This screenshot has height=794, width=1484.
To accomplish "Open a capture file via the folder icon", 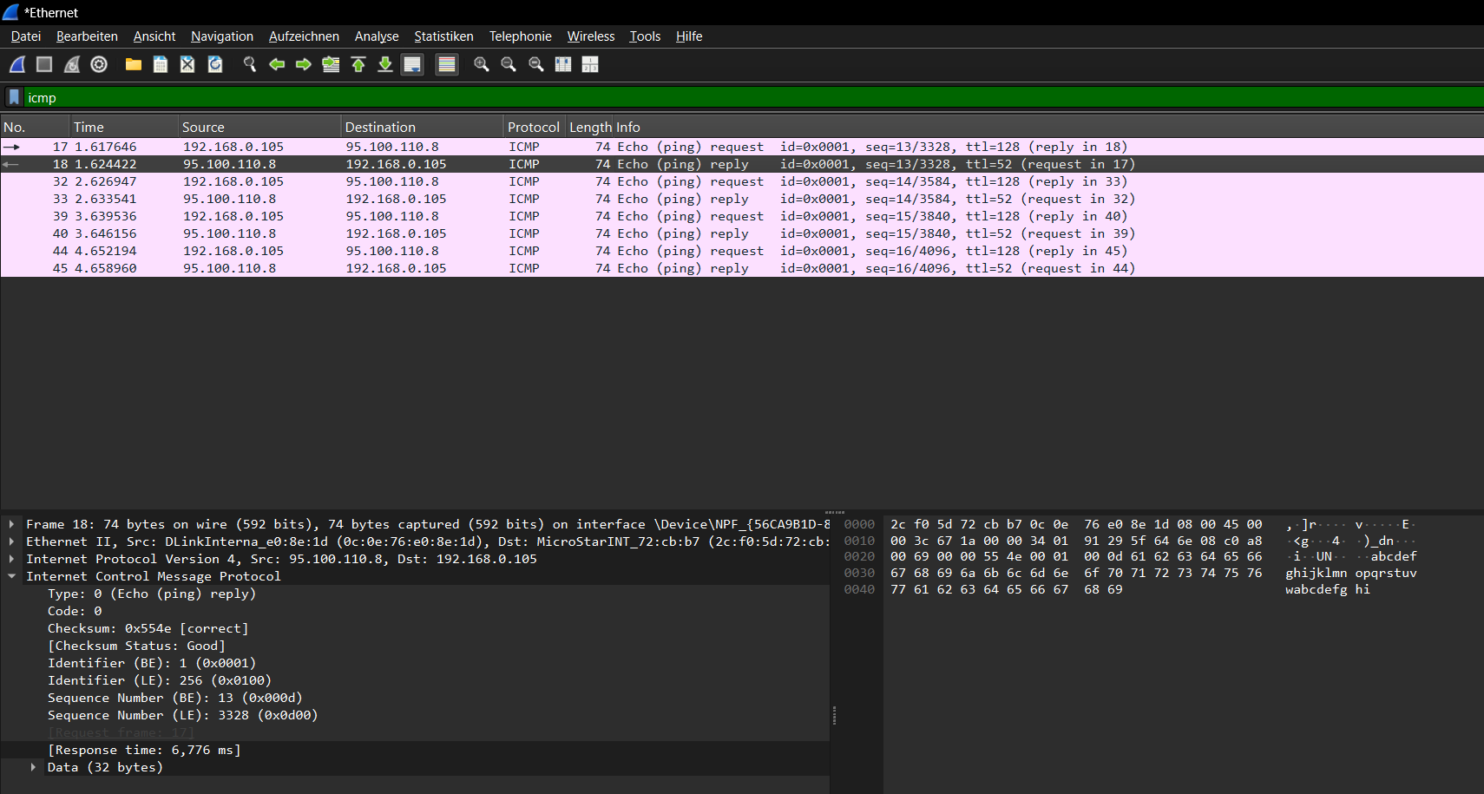I will pyautogui.click(x=134, y=64).
